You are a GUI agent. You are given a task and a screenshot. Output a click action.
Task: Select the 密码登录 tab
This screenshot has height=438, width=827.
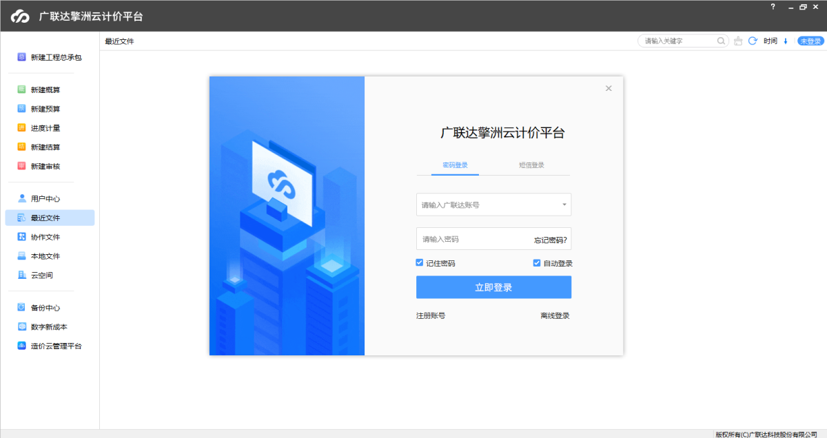455,165
